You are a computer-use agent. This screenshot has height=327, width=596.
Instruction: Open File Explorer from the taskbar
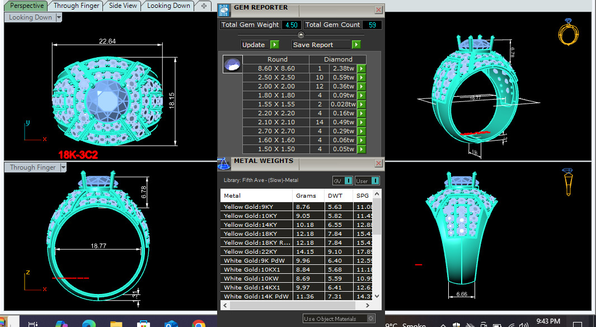coord(116,324)
